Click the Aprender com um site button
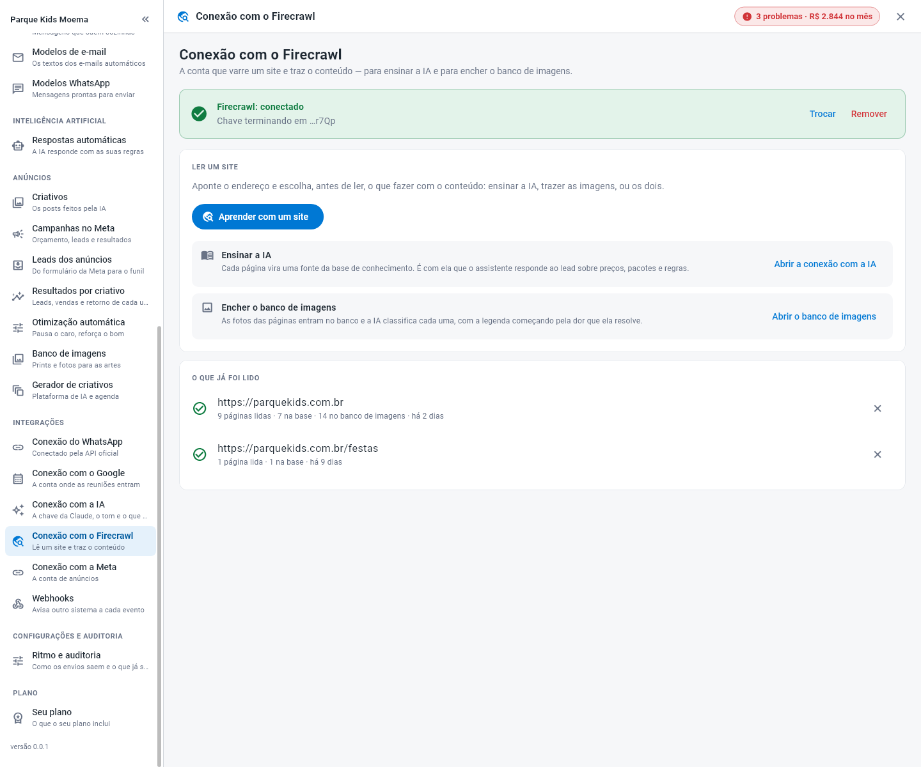Screen dimensions: 921x767 pos(258,217)
